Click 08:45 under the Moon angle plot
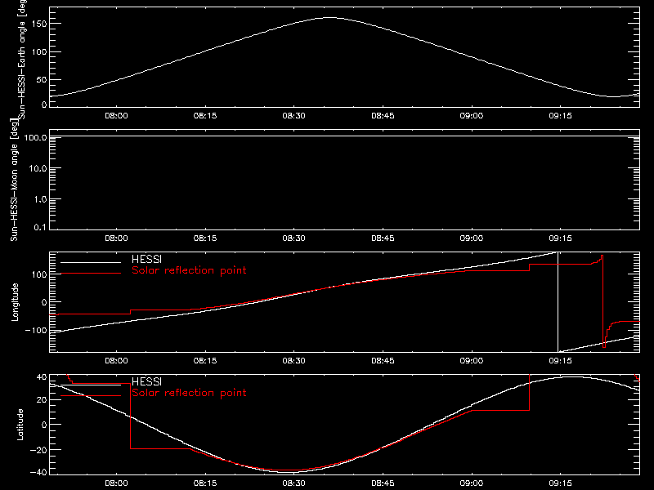This screenshot has width=654, height=490. (x=383, y=238)
